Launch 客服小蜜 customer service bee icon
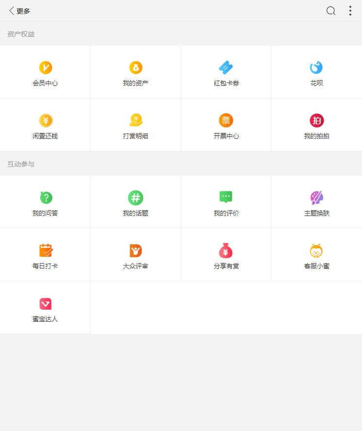362x431 pixels. [316, 250]
